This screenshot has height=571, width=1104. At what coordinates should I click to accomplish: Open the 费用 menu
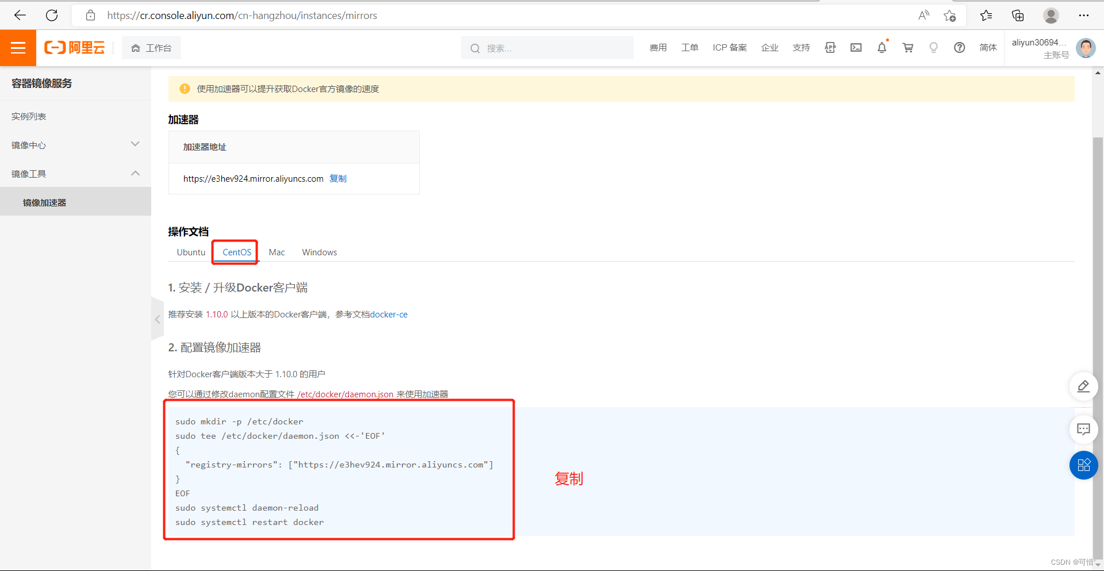[658, 48]
